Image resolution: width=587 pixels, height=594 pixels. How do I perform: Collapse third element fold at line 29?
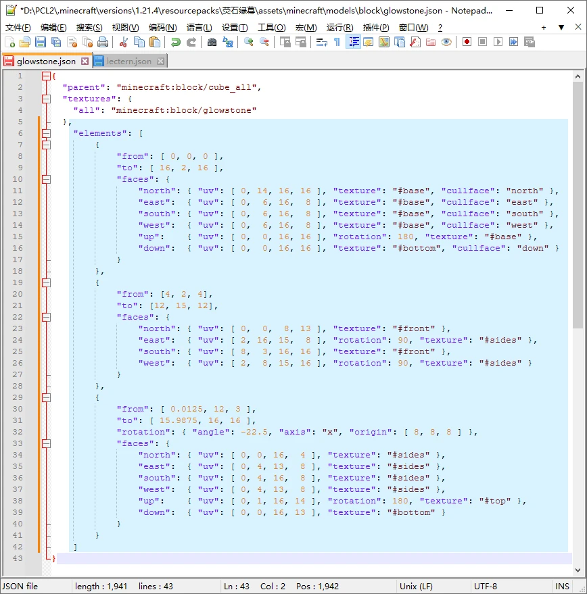point(46,398)
